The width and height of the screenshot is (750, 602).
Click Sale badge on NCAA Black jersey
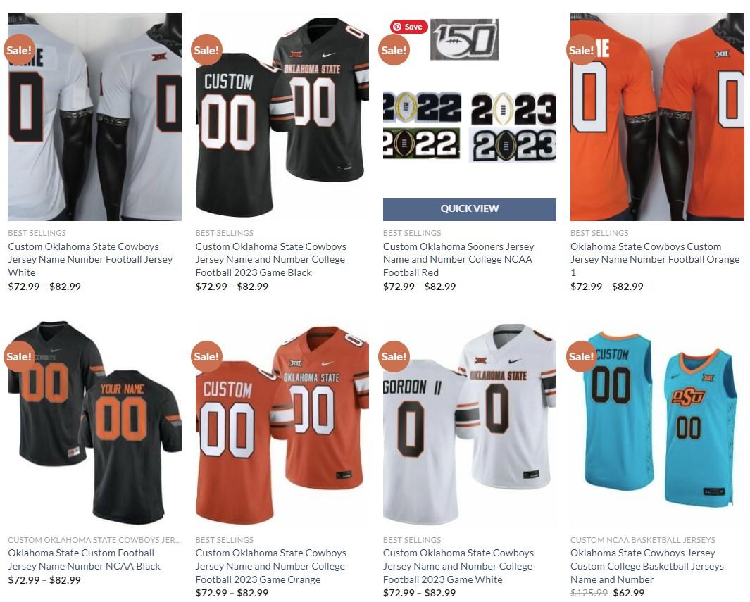(x=19, y=356)
